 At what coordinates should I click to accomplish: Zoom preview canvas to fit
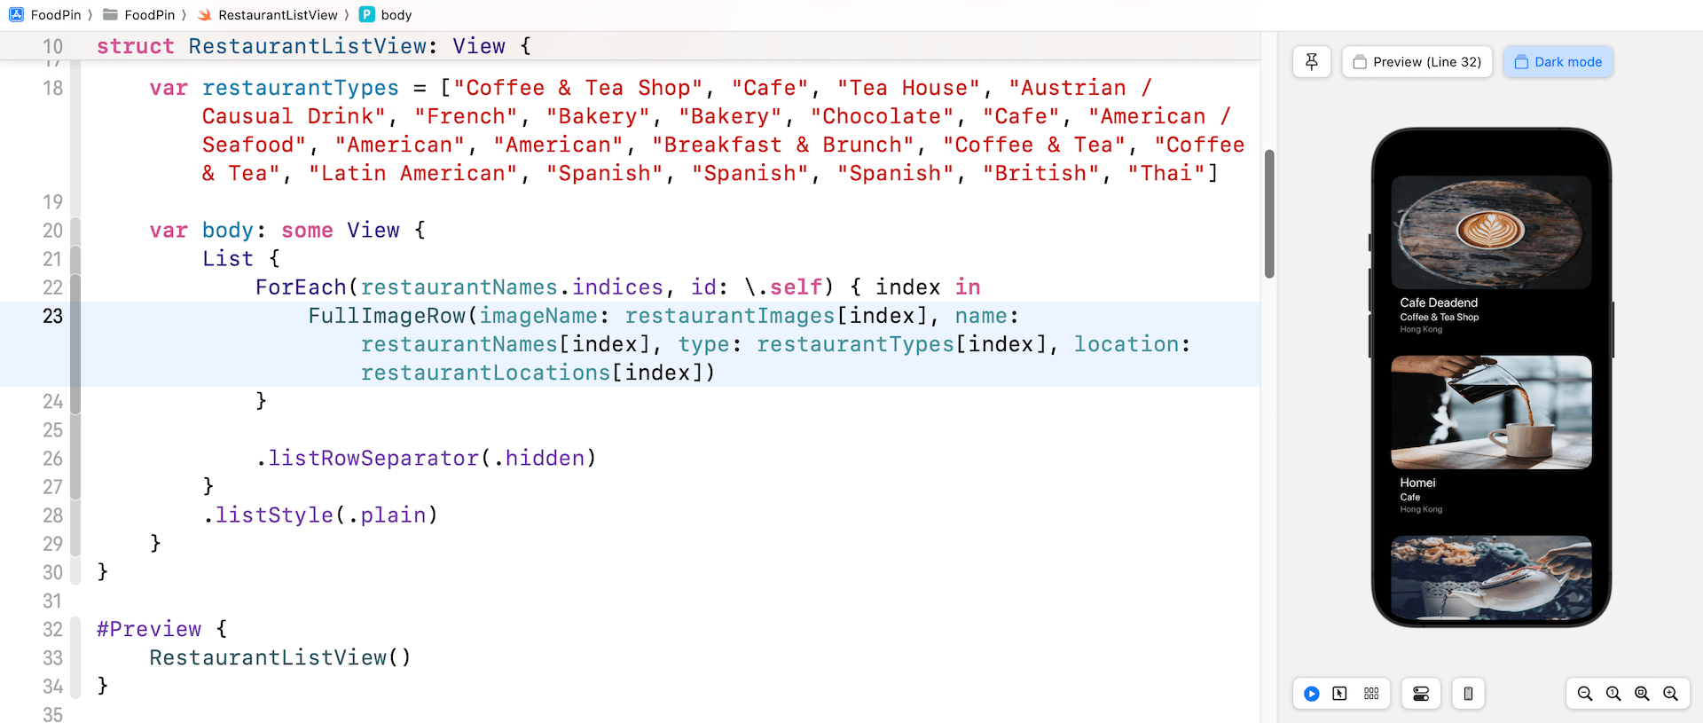pyautogui.click(x=1642, y=694)
